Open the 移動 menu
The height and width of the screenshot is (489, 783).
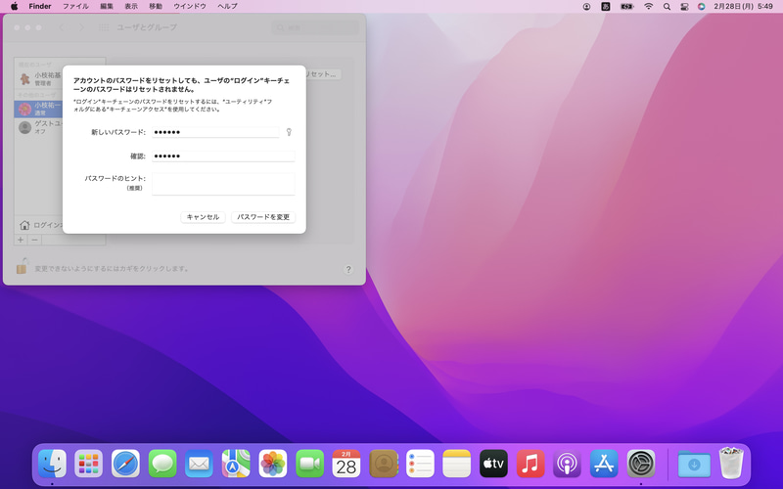point(156,7)
